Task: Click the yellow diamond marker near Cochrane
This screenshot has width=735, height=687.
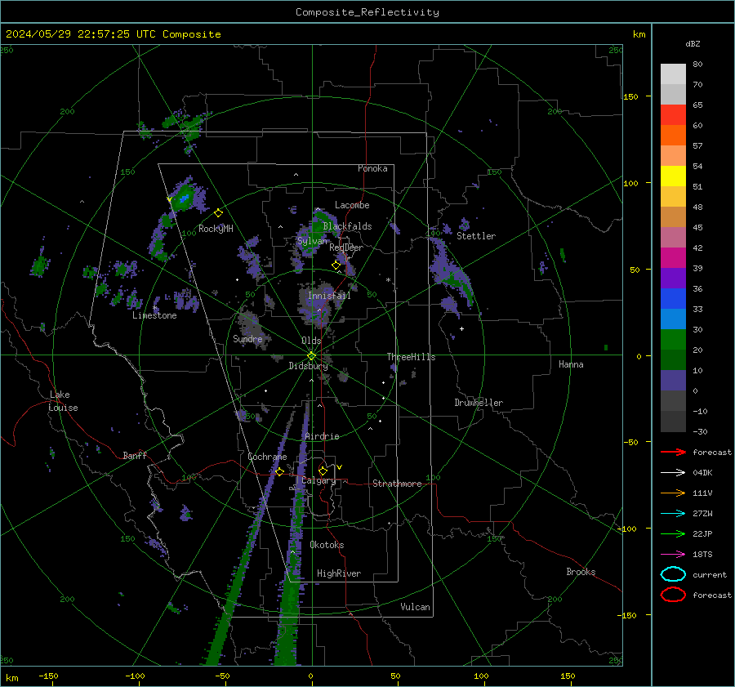Action: (x=280, y=472)
